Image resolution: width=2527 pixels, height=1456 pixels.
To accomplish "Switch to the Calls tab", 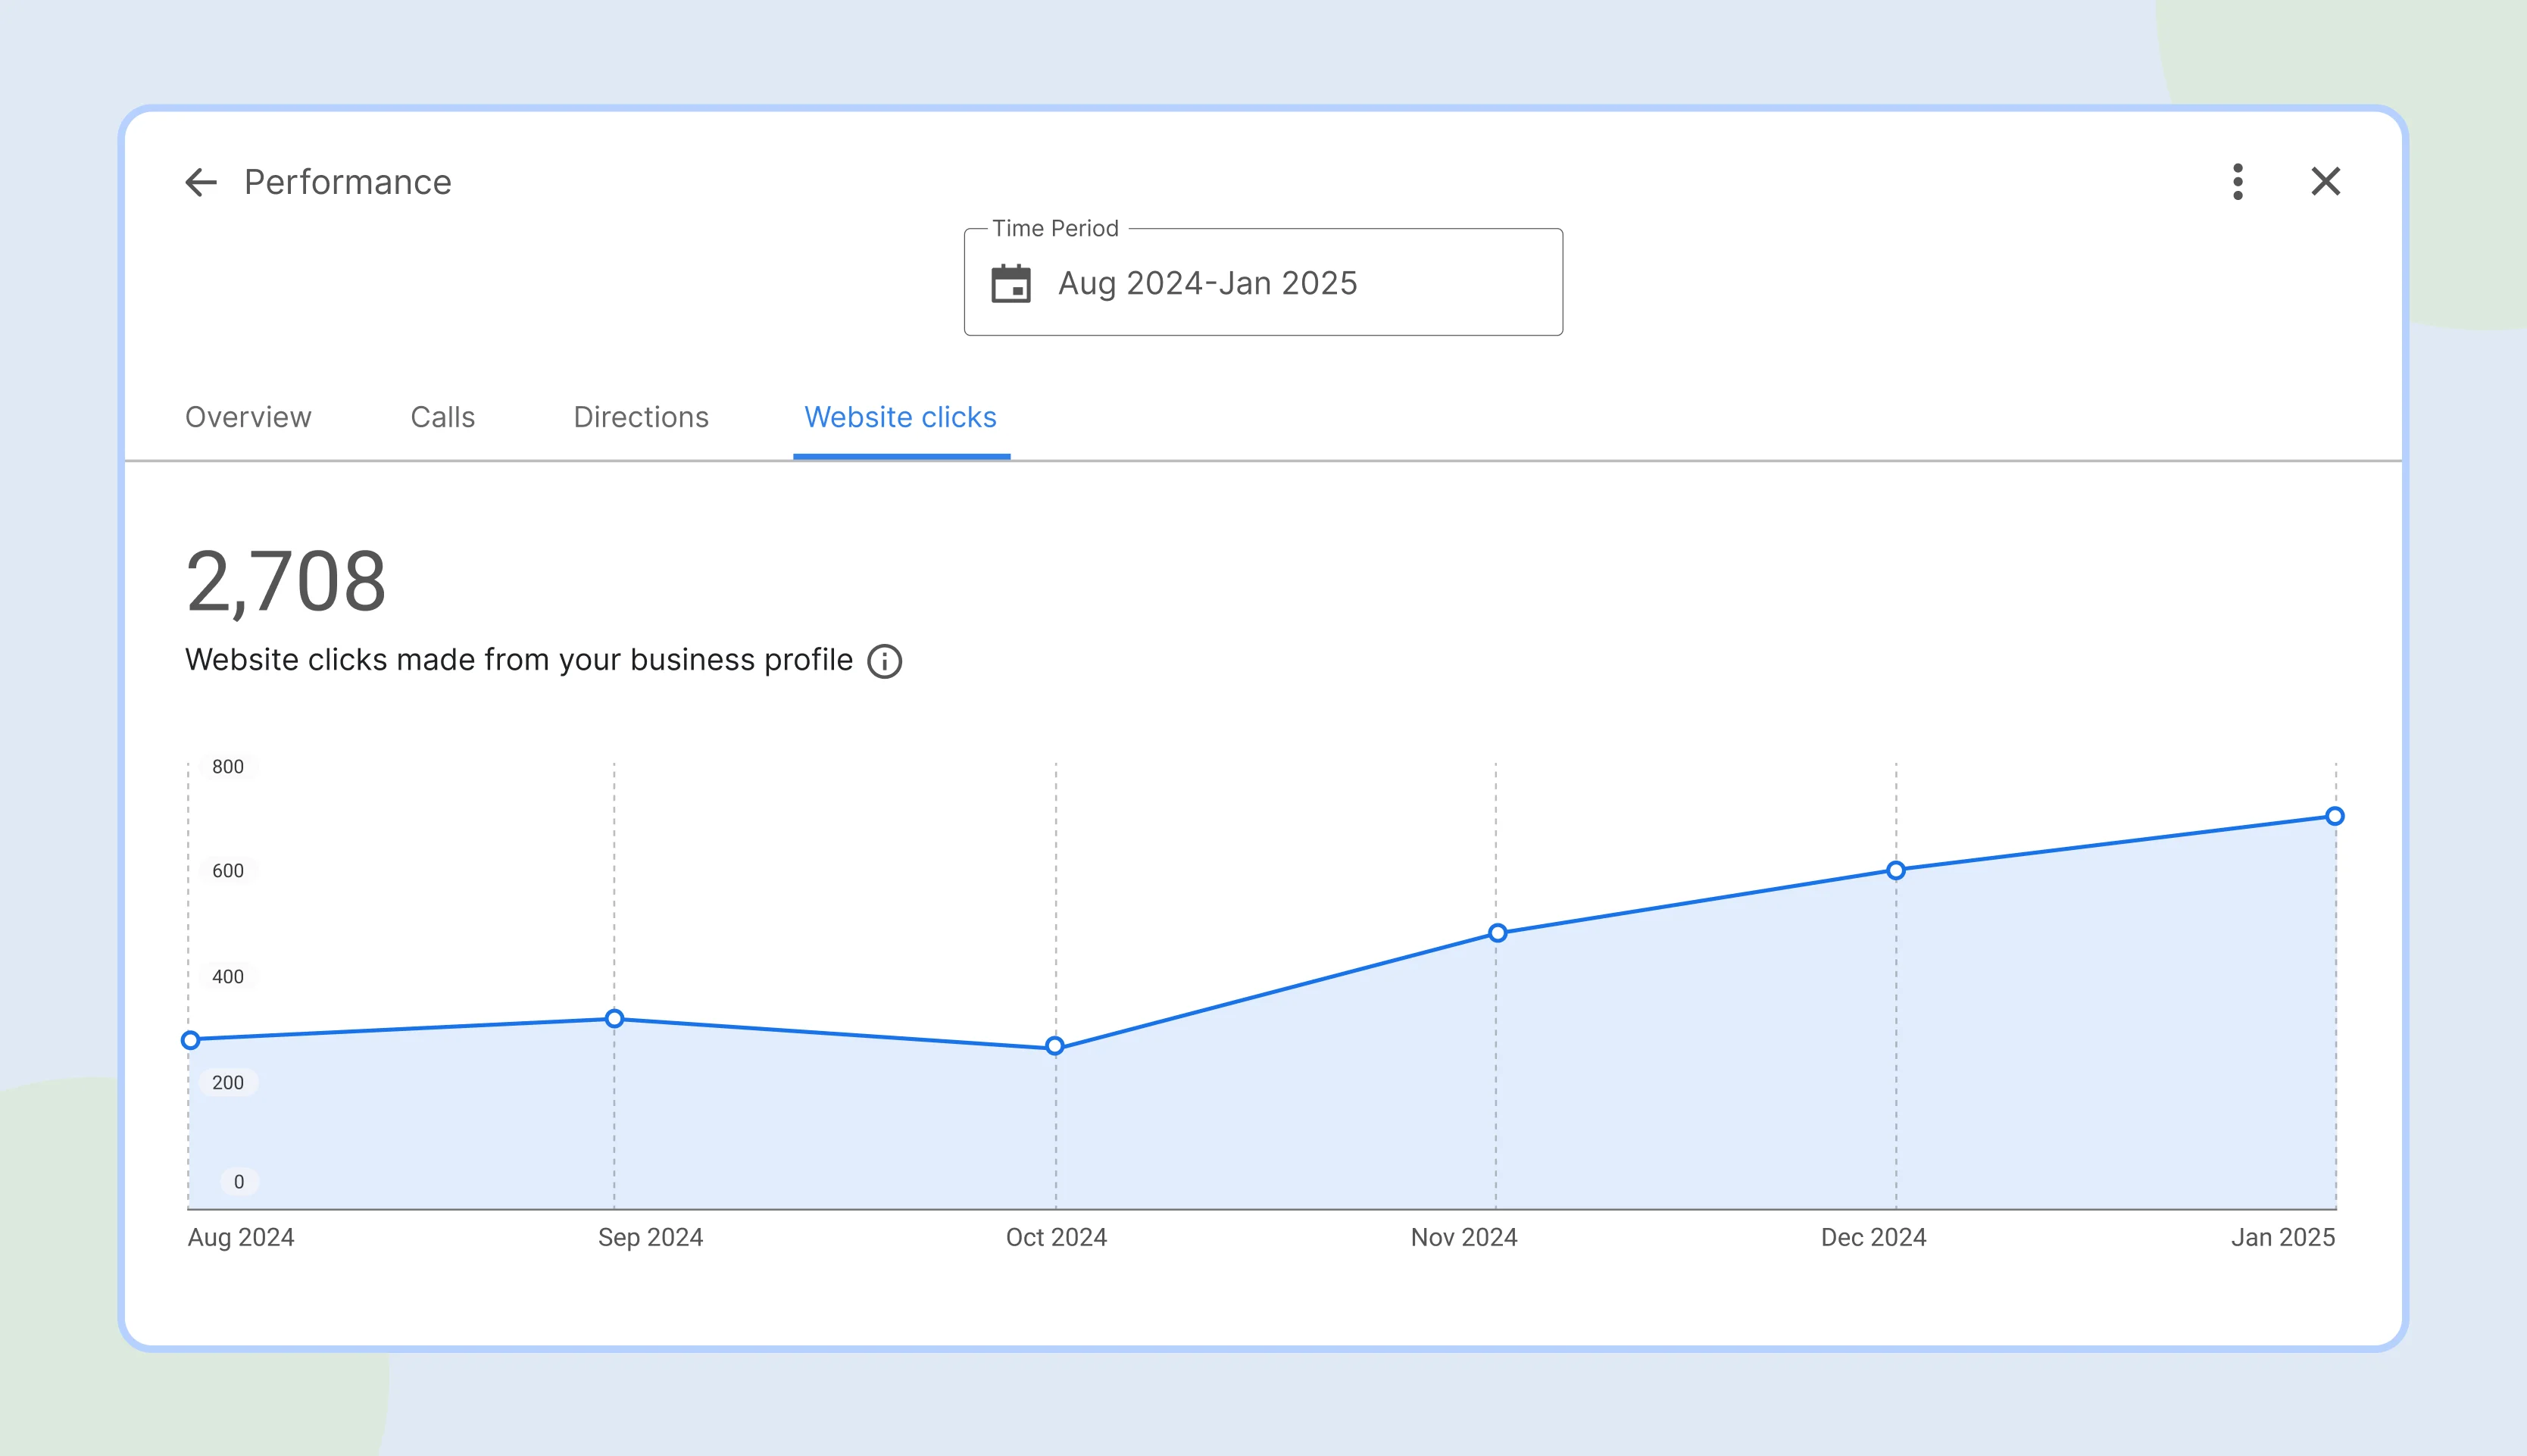I will tap(443, 417).
